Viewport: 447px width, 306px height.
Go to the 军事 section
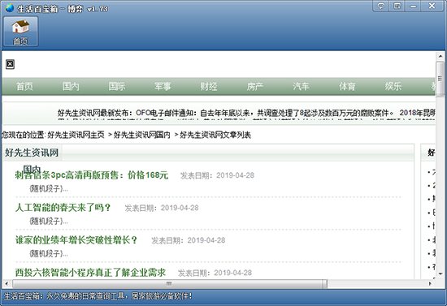click(163, 86)
